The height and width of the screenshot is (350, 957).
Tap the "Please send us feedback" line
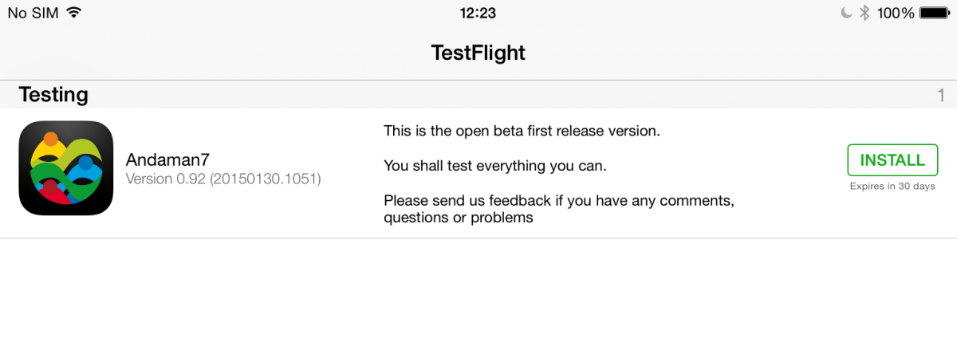click(558, 201)
